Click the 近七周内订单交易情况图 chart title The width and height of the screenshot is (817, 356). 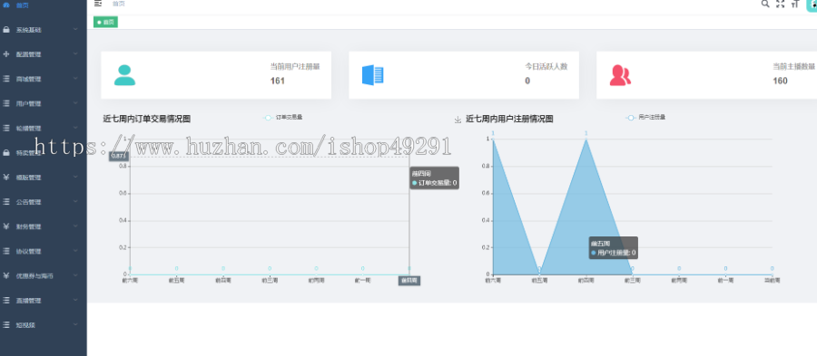(147, 119)
